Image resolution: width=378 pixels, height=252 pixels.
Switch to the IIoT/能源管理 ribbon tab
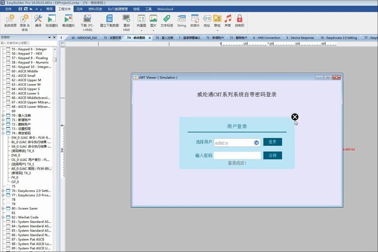(x=118, y=9)
